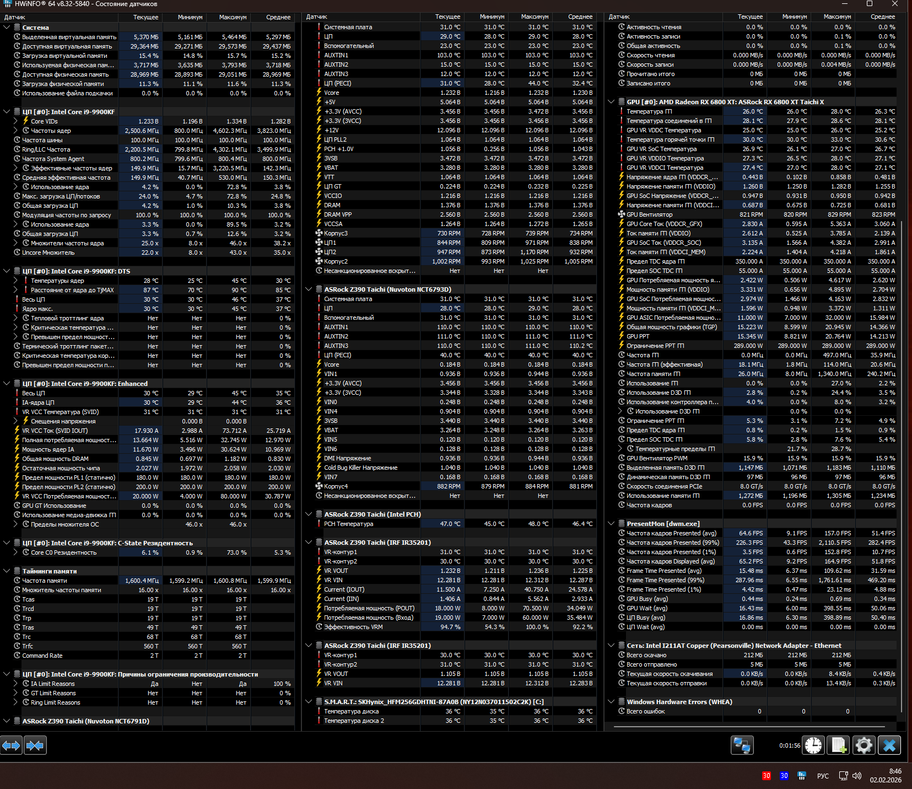Click the chip icon beside Система
The width and height of the screenshot is (912, 789).
click(x=16, y=28)
